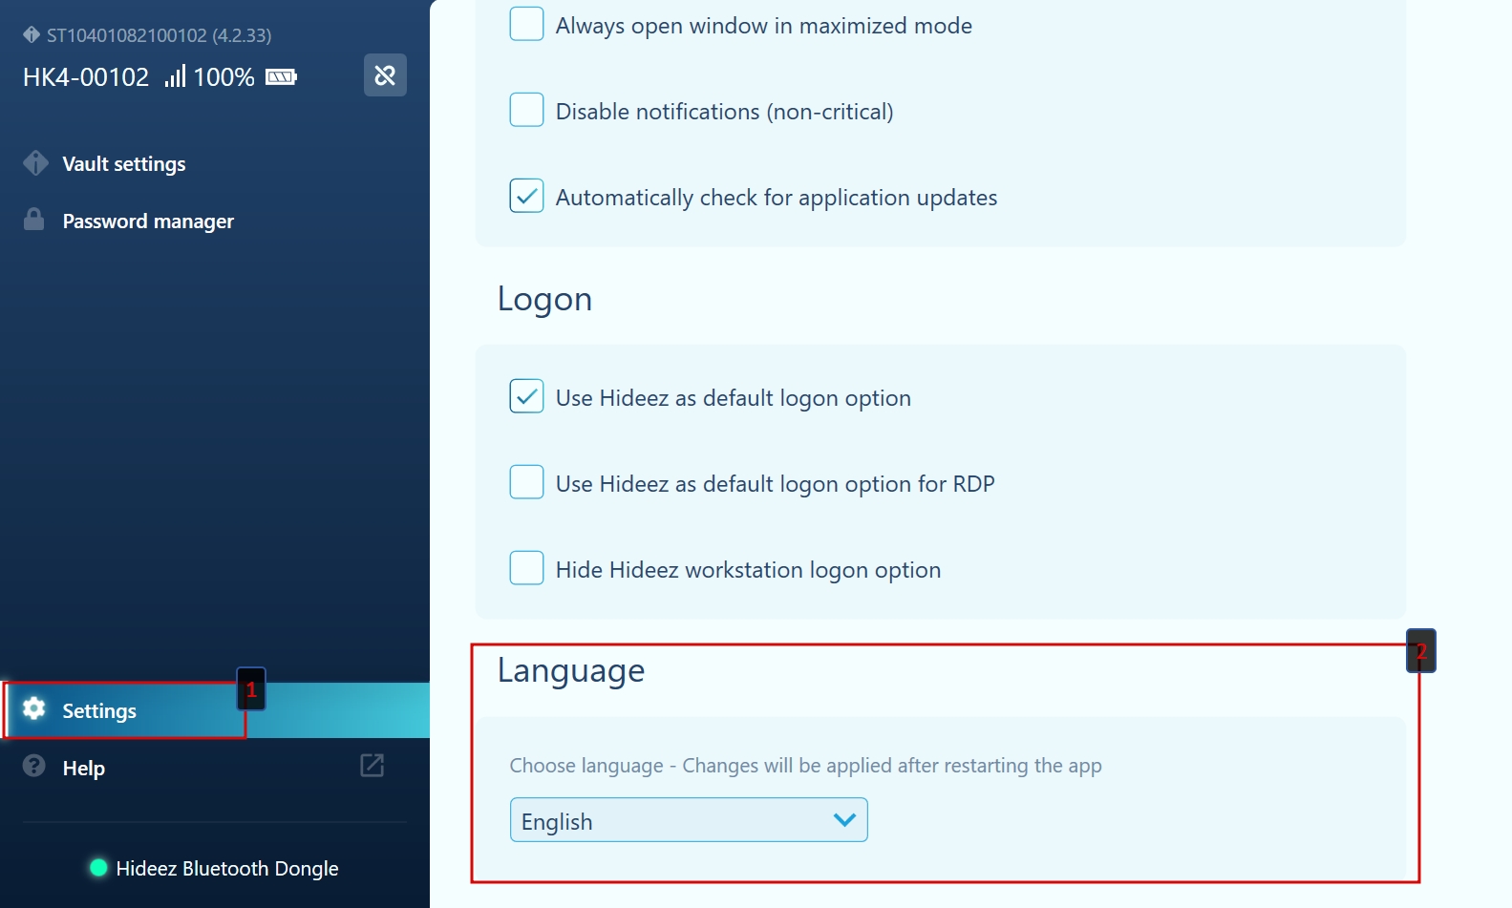Click the battery level icon

281,76
